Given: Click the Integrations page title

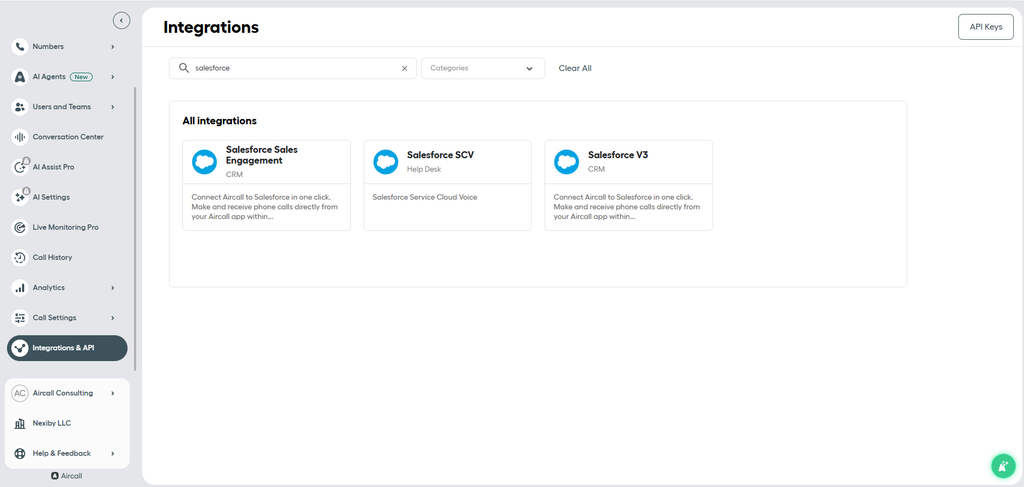Looking at the screenshot, I should click(211, 27).
